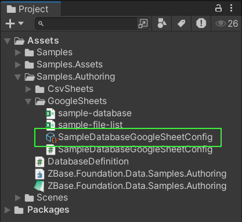Expand the Samples.Assets folder
Image resolution: width=242 pixels, height=222 pixels.
18,65
